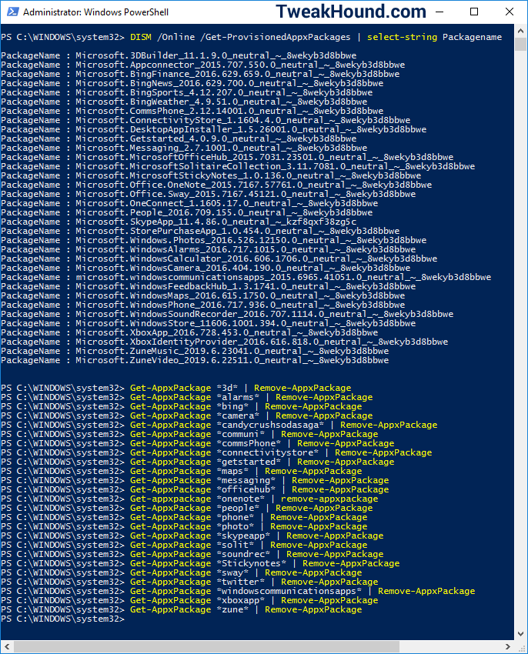The image size is (528, 654).
Task: Click the Microsoft.3DBuilder package line
Action: (179, 55)
